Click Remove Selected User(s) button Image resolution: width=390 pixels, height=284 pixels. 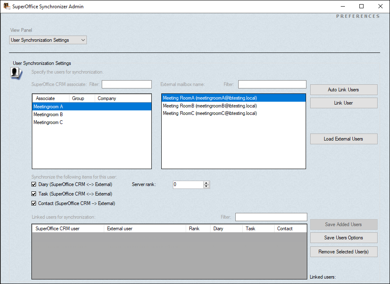click(344, 252)
